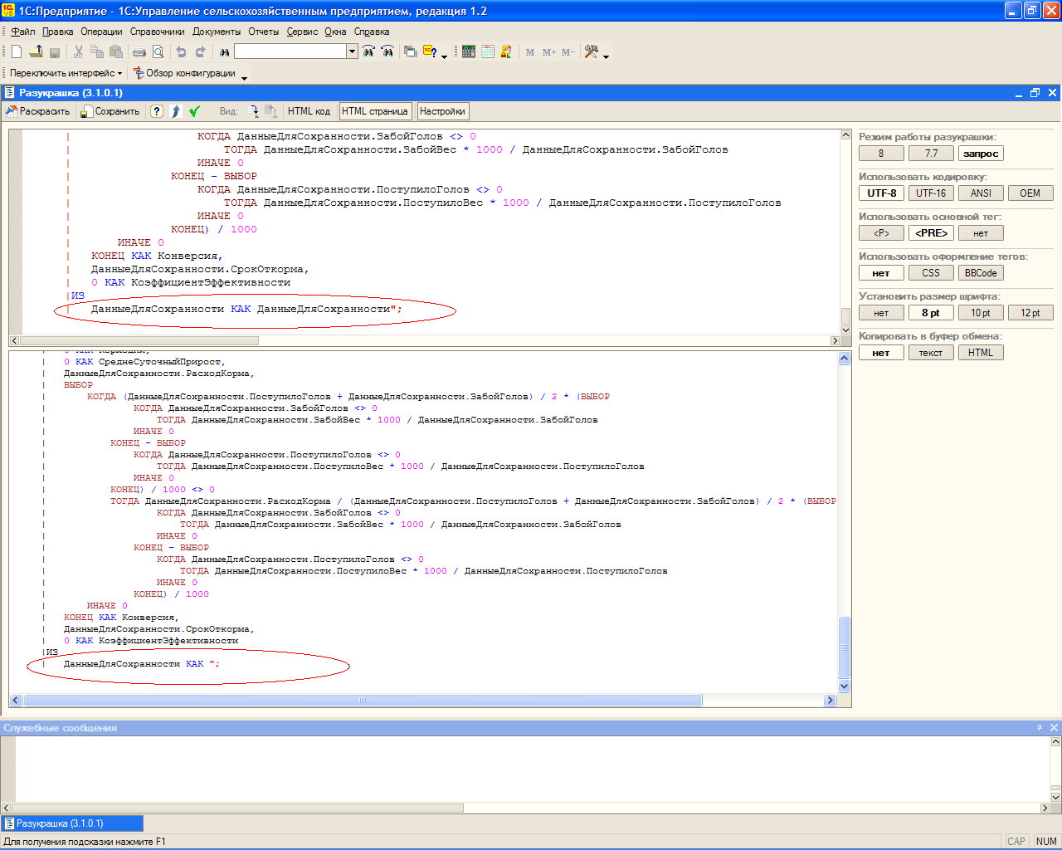Select mode 8 for Разукрашка

tap(881, 154)
